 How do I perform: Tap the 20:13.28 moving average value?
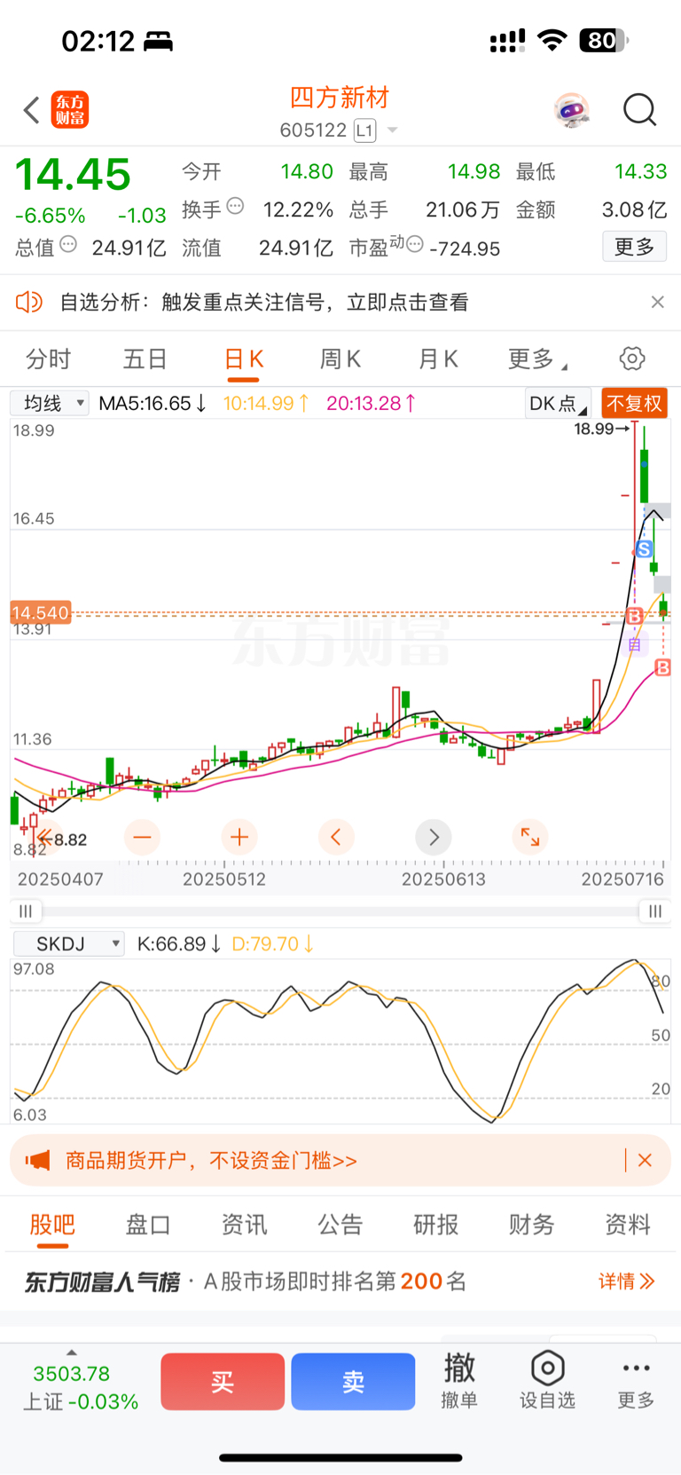[372, 403]
